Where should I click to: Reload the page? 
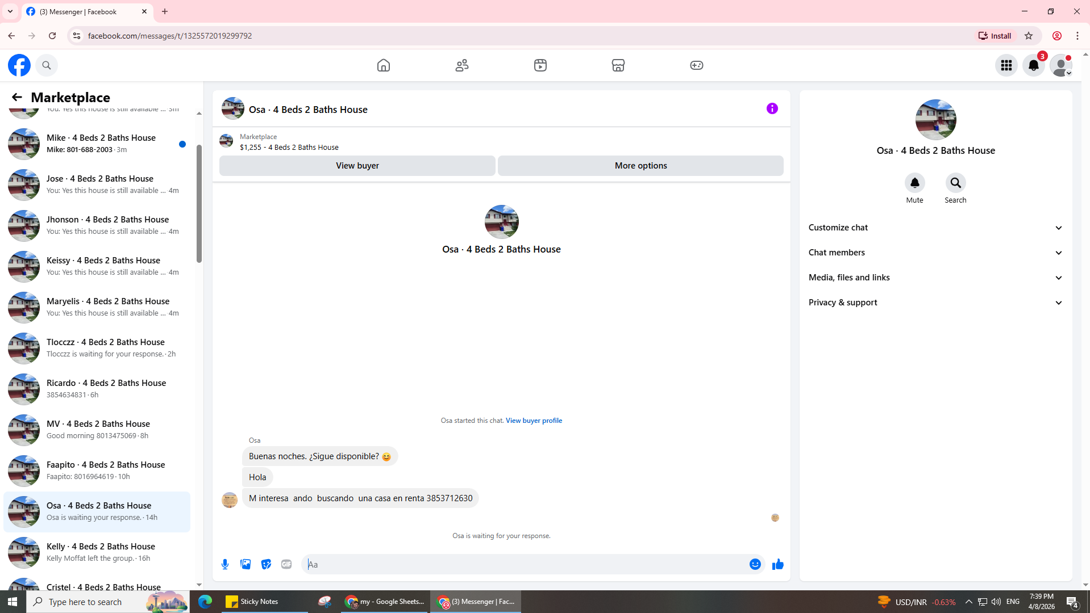[x=52, y=36]
